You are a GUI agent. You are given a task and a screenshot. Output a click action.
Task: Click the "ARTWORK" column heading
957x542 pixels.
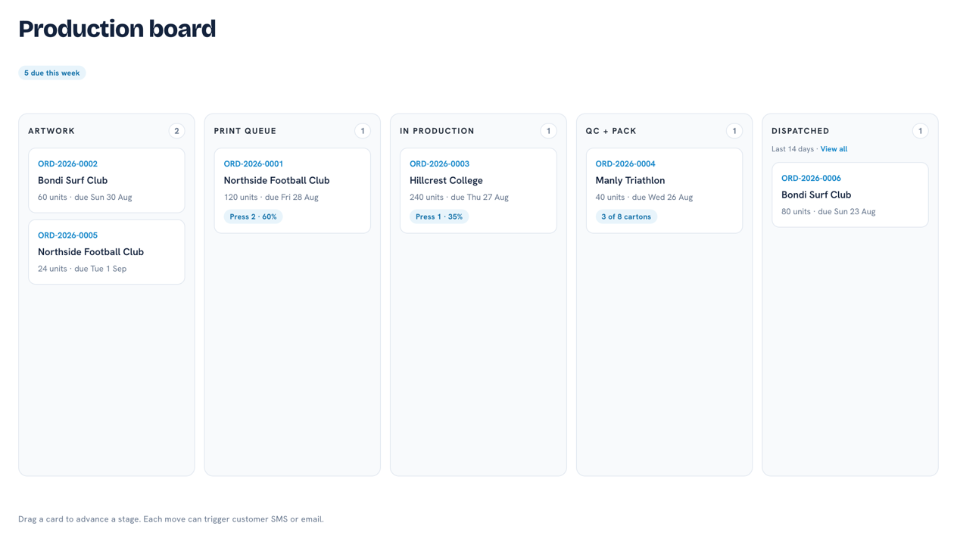[x=51, y=131]
